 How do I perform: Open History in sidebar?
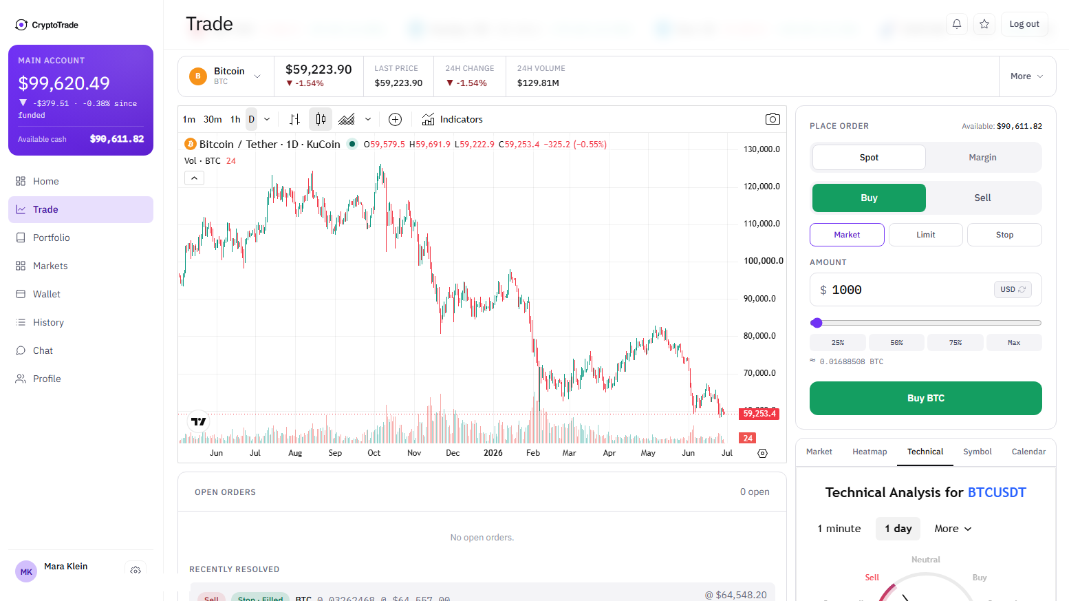pos(80,322)
